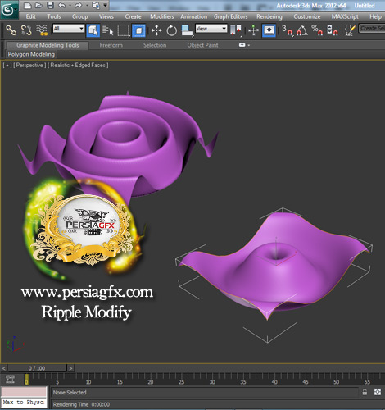Viewport: 385px width, 410px height.
Task: Open the Modifiers menu
Action: [x=162, y=16]
